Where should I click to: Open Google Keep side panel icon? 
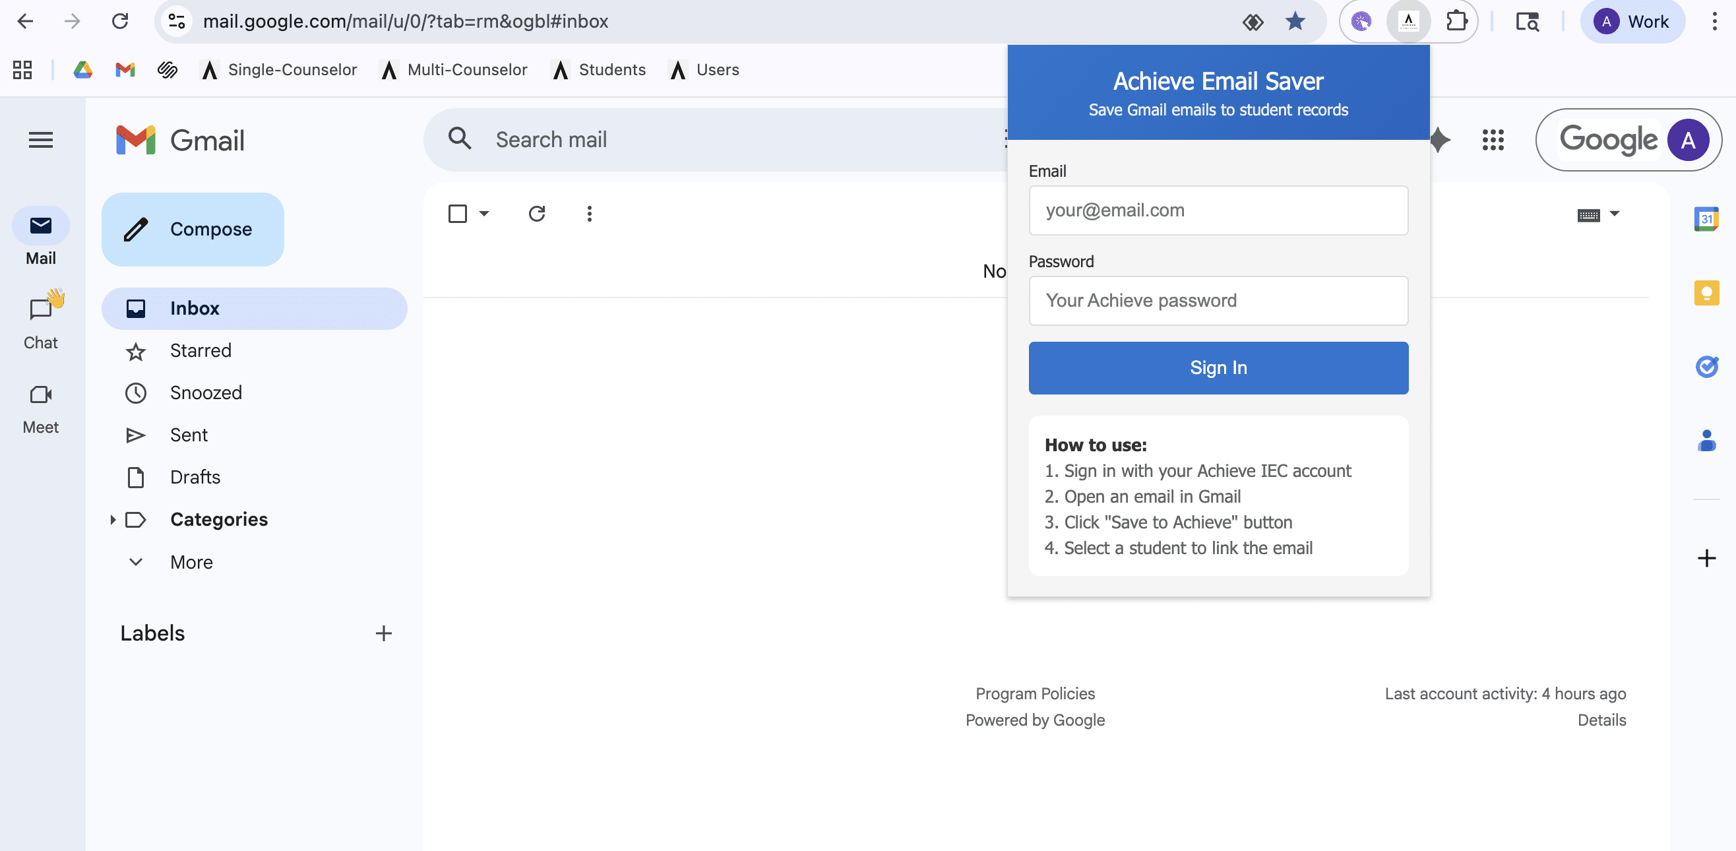click(x=1706, y=293)
